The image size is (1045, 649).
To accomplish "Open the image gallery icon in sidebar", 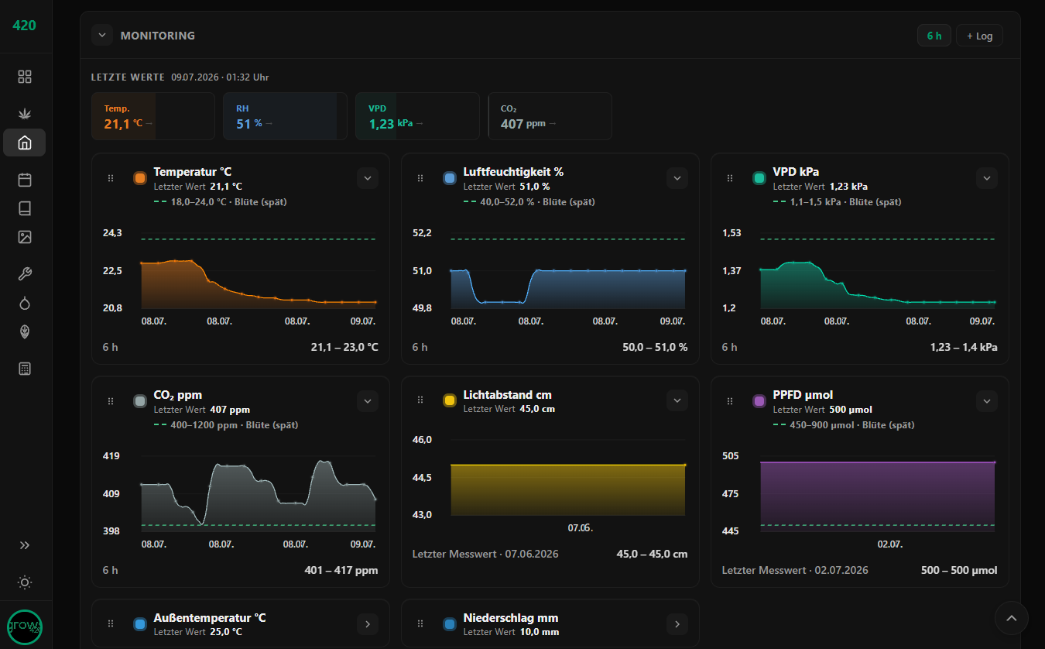I will [25, 237].
